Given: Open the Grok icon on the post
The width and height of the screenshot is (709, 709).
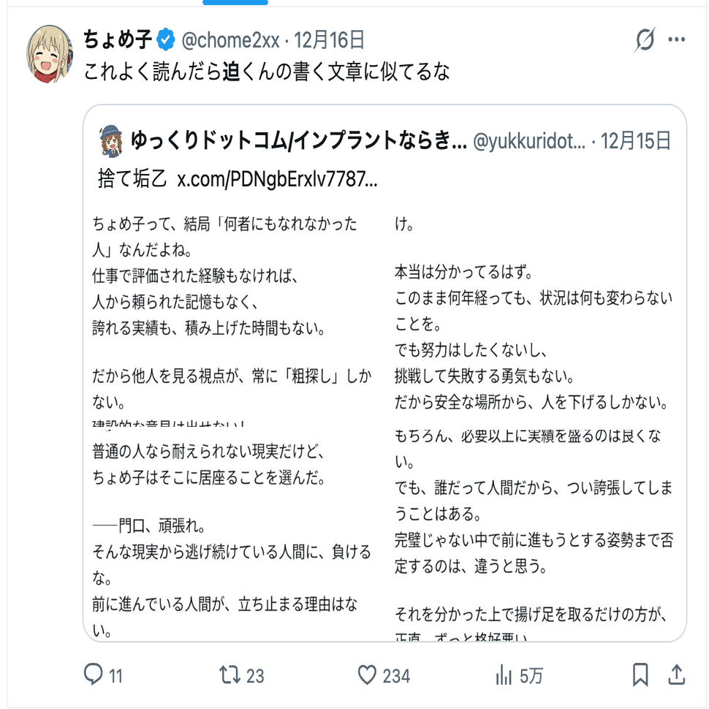Looking at the screenshot, I should click(645, 41).
